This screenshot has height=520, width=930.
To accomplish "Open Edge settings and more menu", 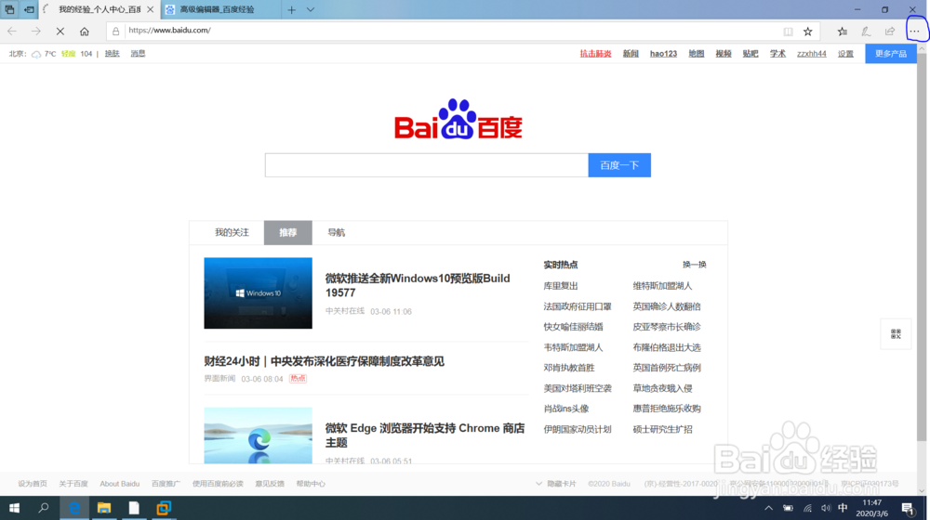I will 914,32.
